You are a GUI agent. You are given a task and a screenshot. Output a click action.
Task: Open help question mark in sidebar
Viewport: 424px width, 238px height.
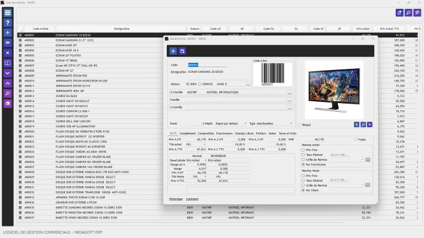8,23
